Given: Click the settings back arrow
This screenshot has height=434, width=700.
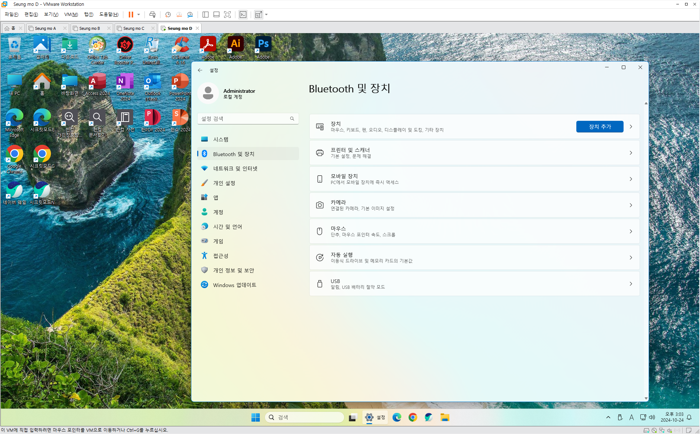Looking at the screenshot, I should (200, 70).
